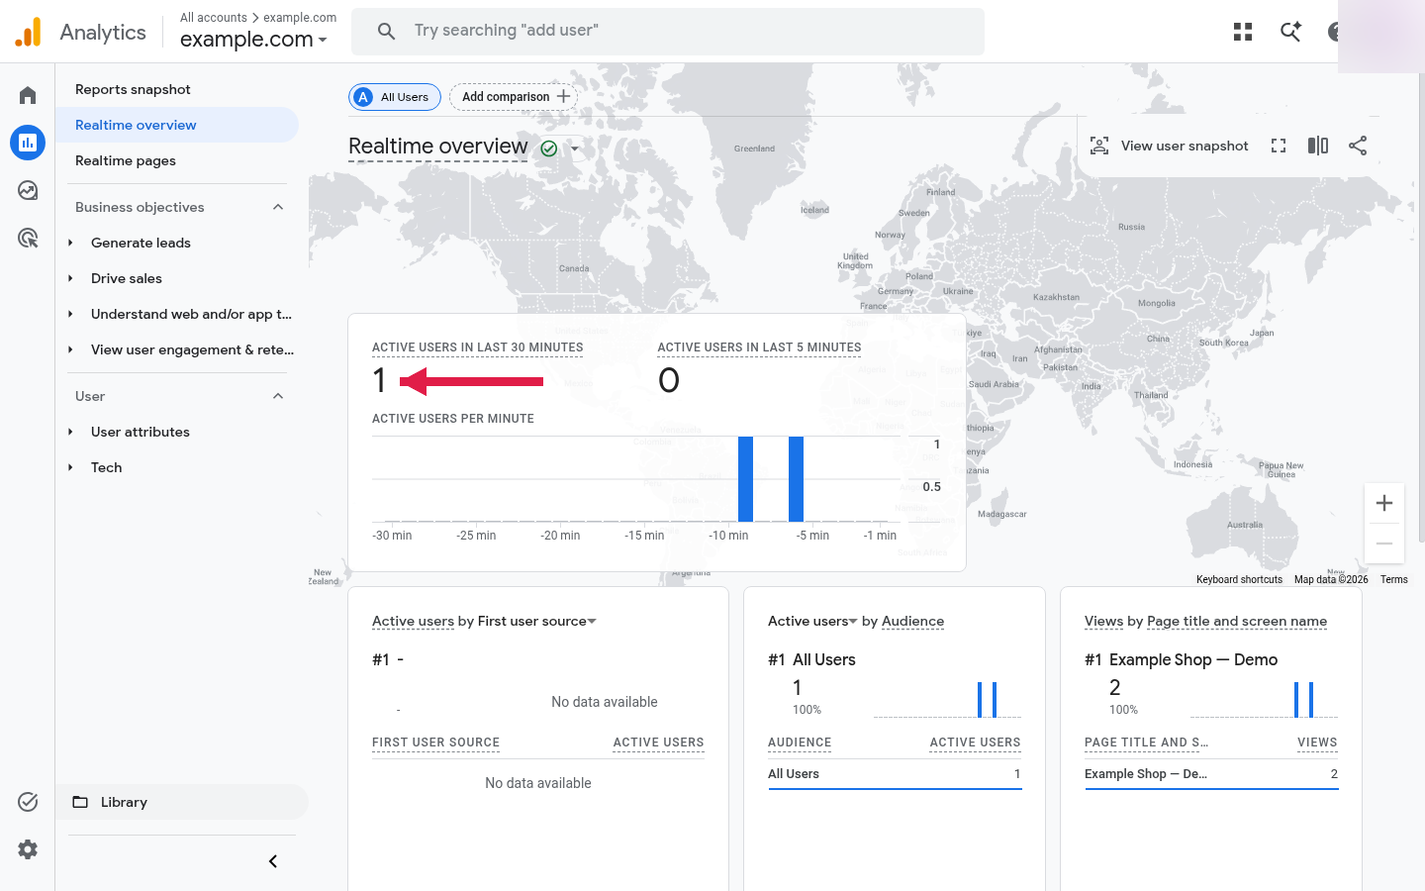Open the Active users metric dropdown in Audience card

pos(812,621)
